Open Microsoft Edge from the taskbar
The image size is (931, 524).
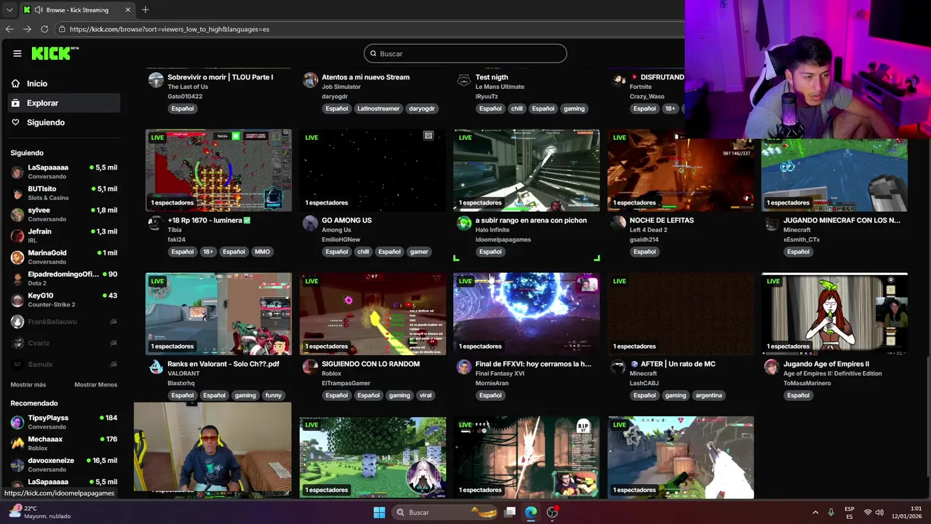tap(531, 512)
